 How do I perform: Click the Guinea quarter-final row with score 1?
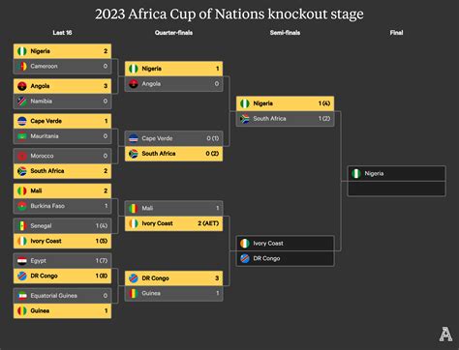(173, 294)
